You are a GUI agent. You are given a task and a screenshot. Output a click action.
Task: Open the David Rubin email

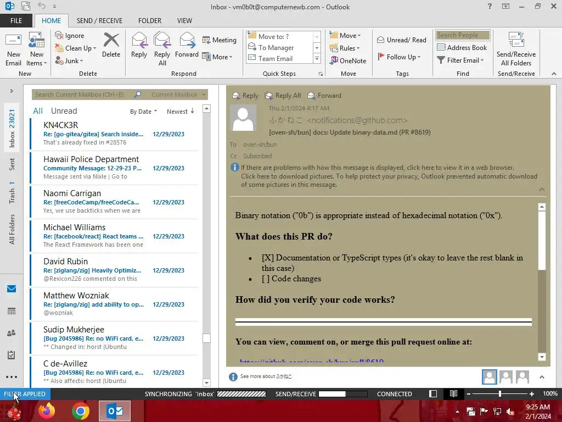click(x=114, y=270)
